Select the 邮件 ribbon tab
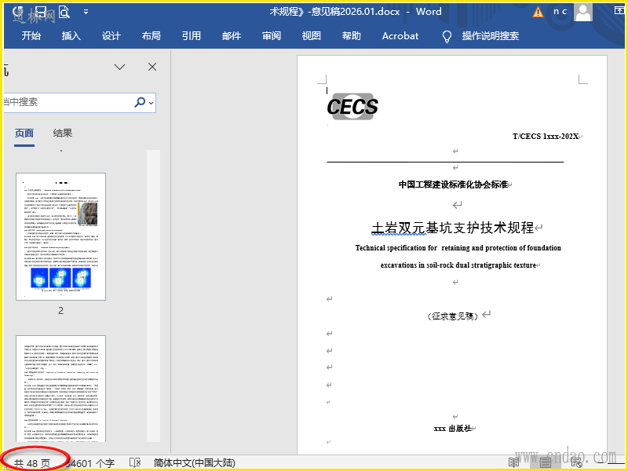628x471 pixels. (232, 36)
